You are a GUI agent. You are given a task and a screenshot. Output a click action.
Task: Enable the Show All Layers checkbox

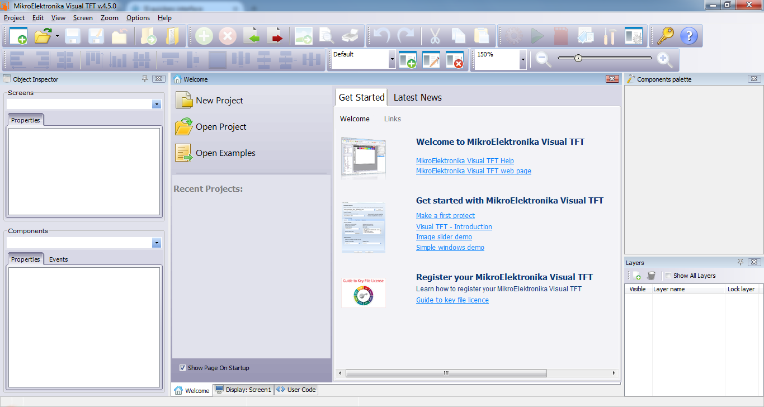pyautogui.click(x=668, y=276)
